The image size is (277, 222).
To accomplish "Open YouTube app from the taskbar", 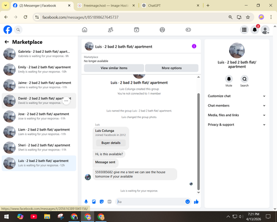I will 34,216.
